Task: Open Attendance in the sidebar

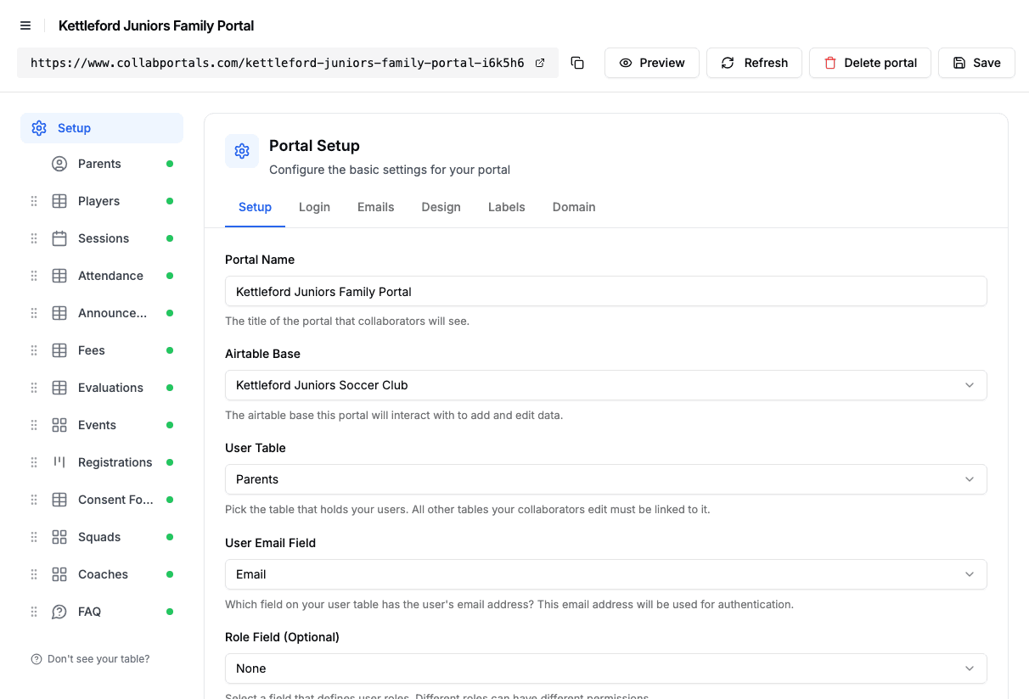Action: pyautogui.click(x=112, y=276)
